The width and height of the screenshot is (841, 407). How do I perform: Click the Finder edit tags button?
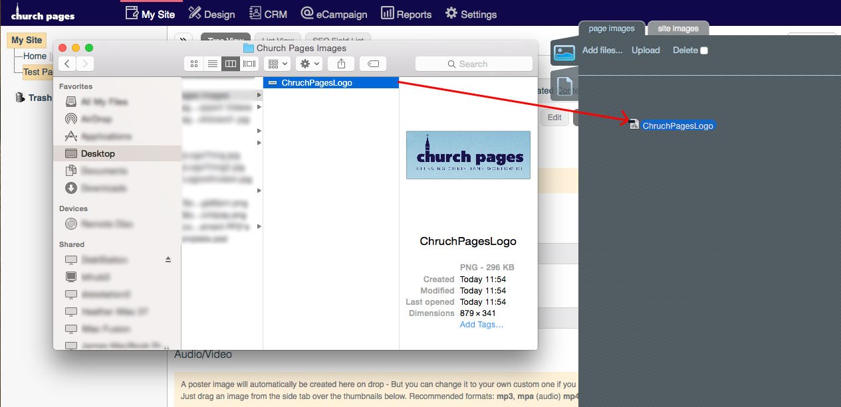pos(373,64)
